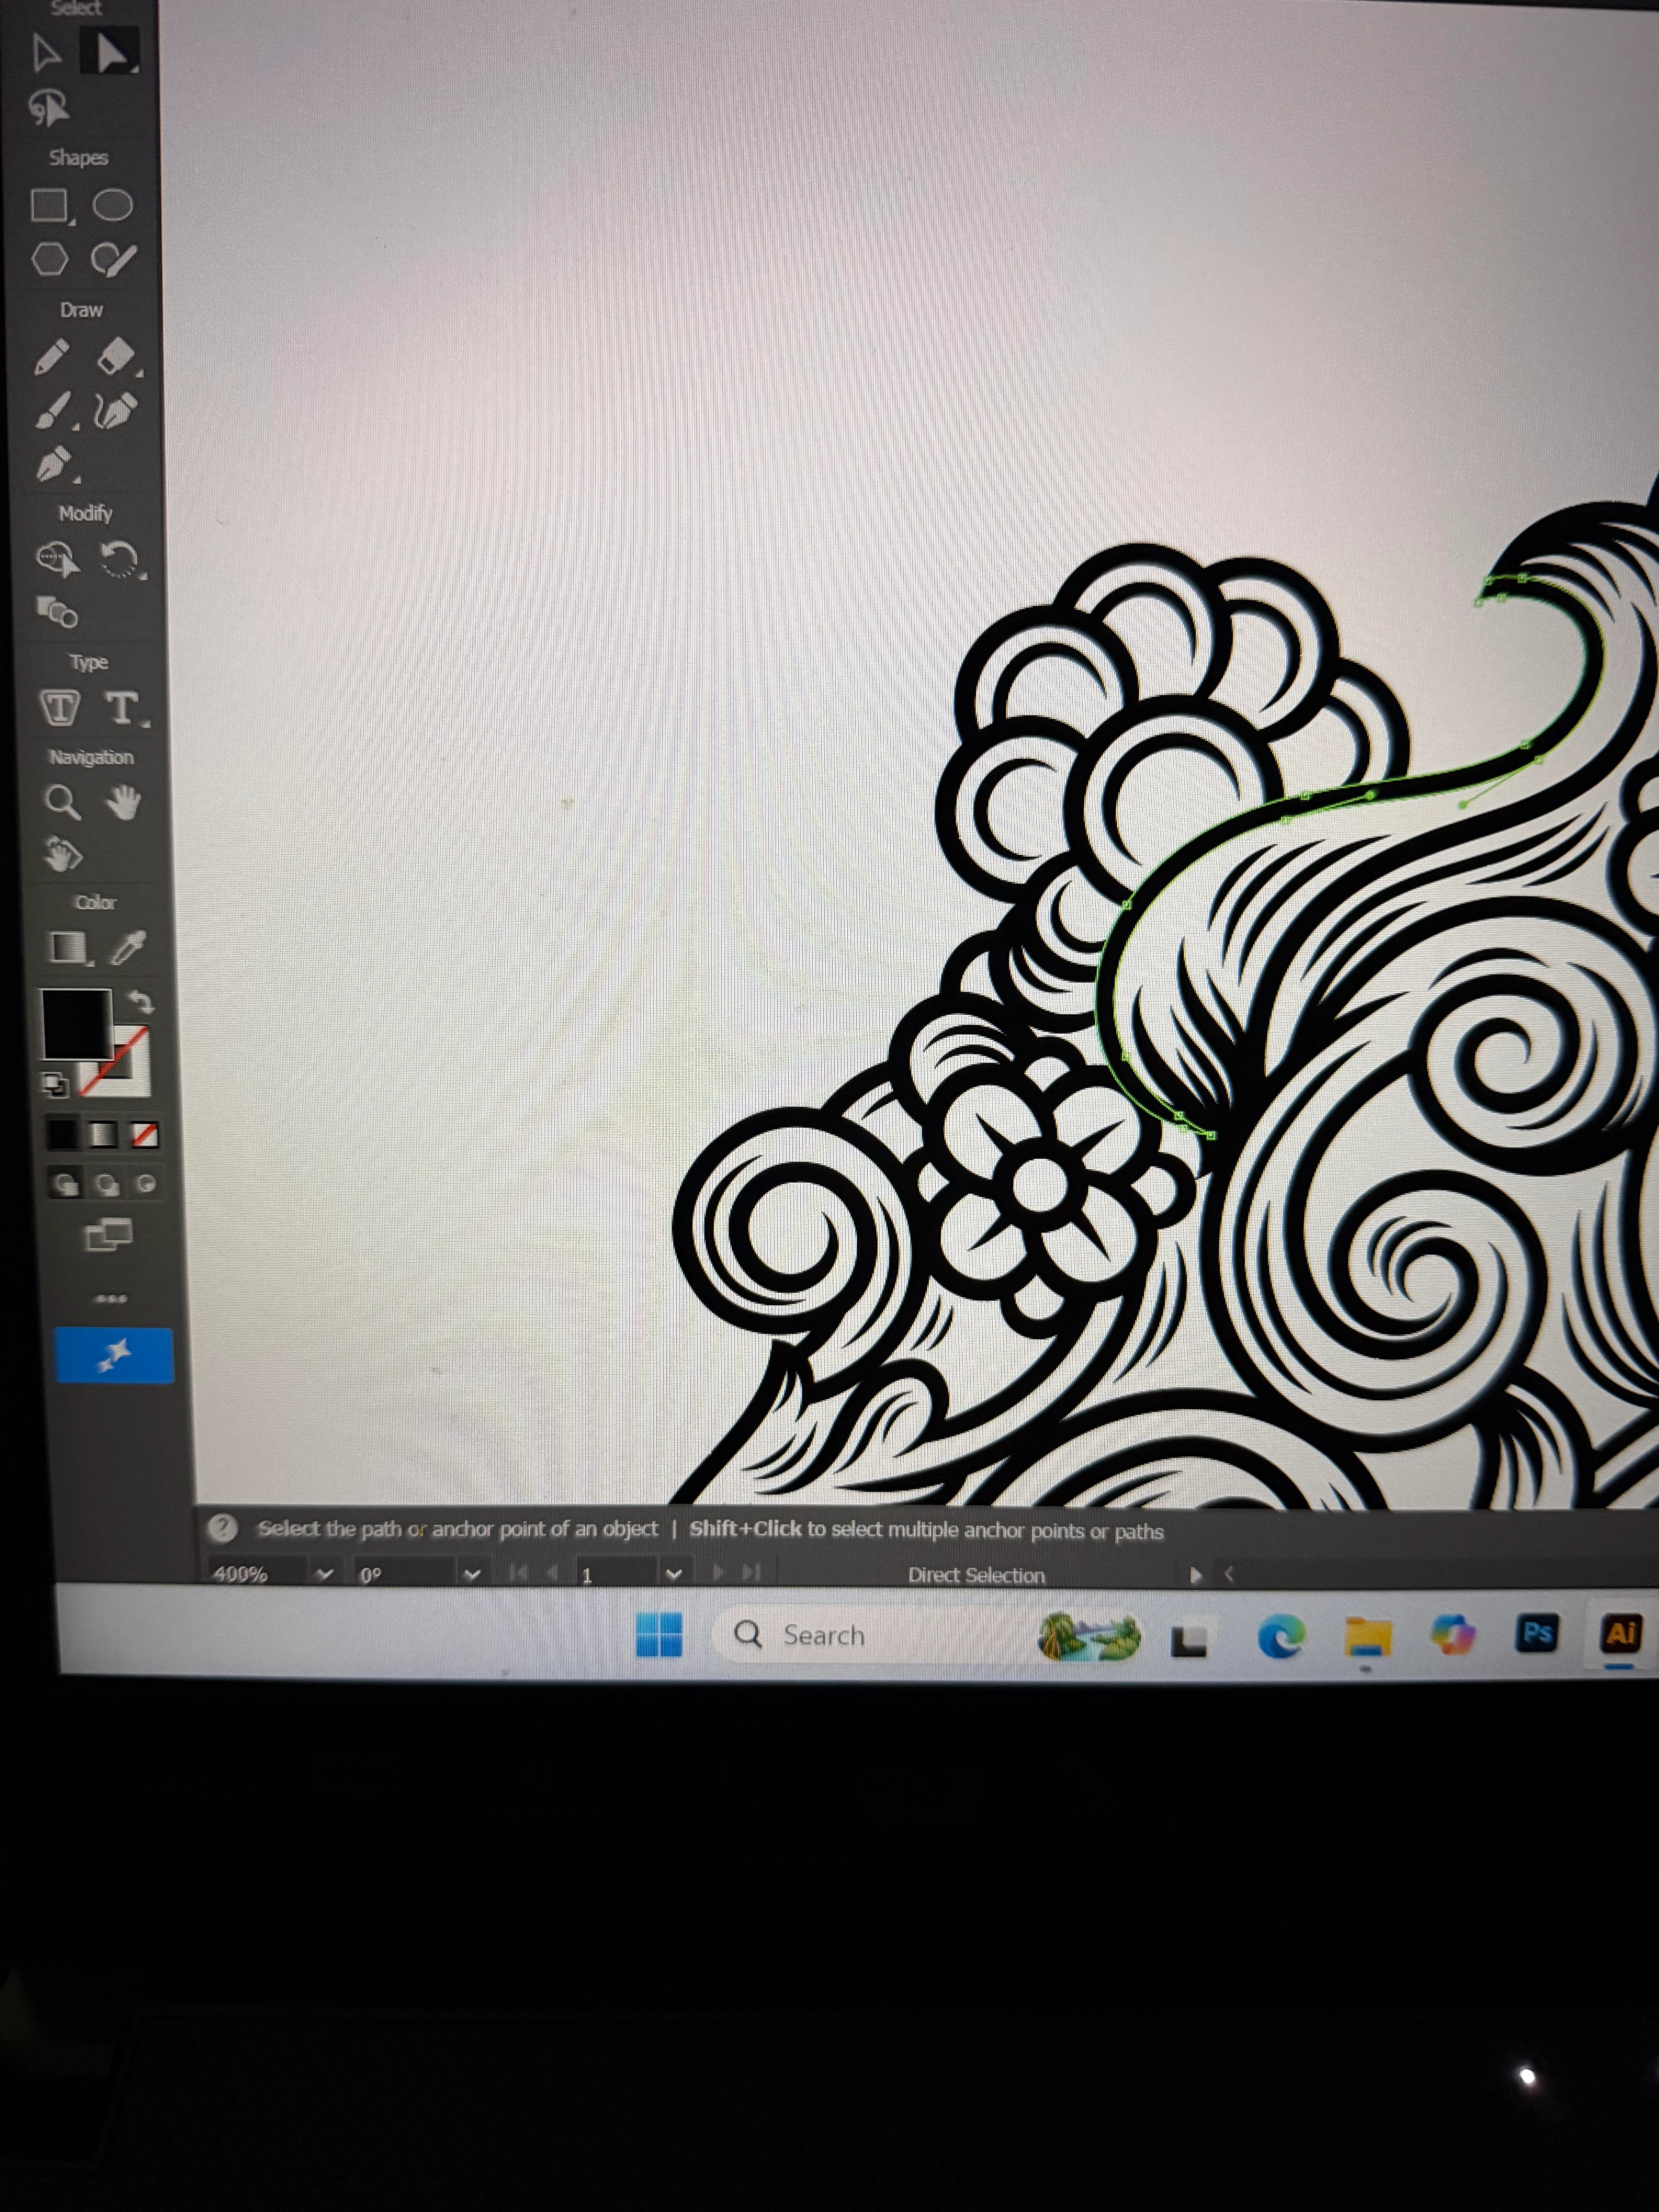Click the blue sparkle button in toolbar
This screenshot has width=1659, height=2212.
click(x=114, y=1355)
